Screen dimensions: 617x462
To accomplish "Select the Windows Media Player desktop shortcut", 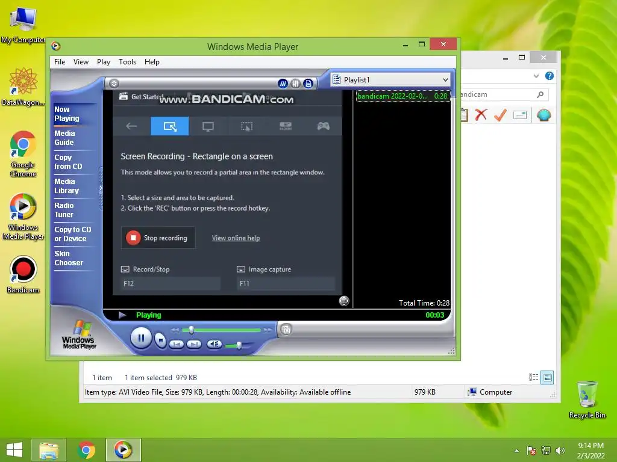I will tap(23, 217).
